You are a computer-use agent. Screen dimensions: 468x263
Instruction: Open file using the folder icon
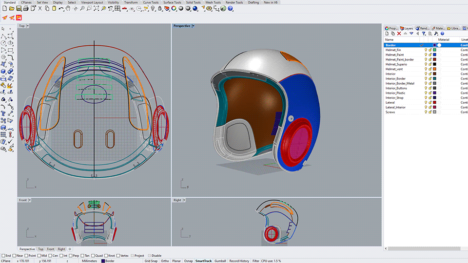(x=12, y=8)
